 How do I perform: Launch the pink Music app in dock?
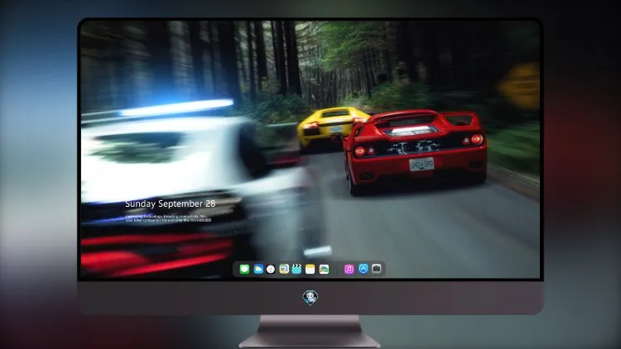point(349,269)
